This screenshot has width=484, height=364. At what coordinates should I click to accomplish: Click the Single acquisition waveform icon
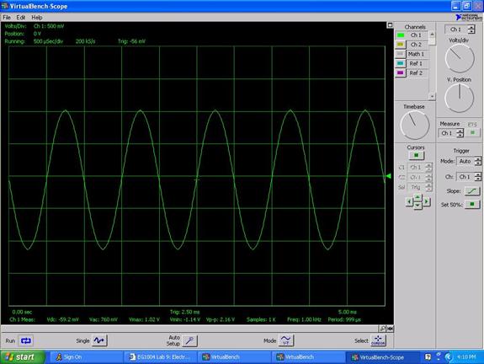(99, 340)
